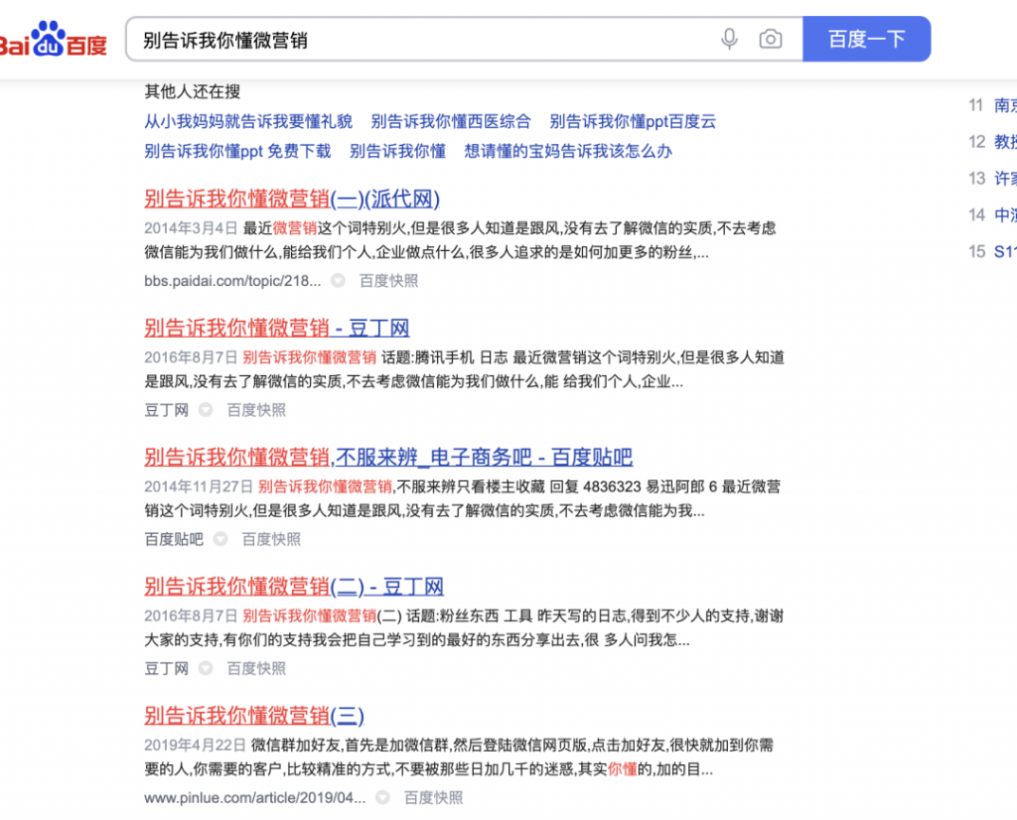This screenshot has height=820, width=1017.
Task: Click the date 2019年4月22日
Action: [x=196, y=746]
